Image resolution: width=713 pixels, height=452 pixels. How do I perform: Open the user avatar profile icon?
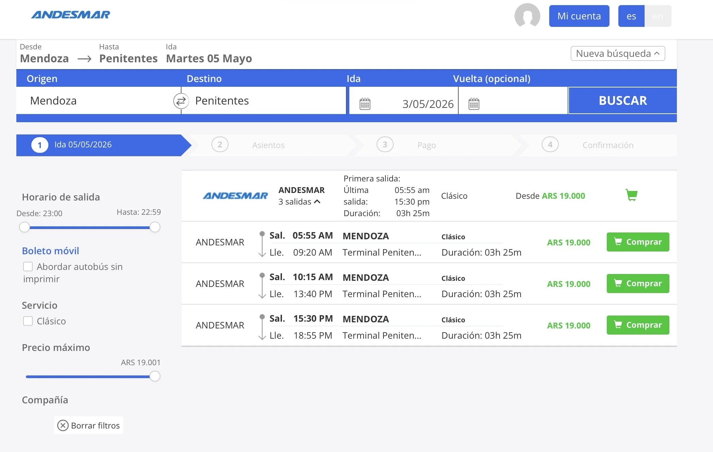[x=527, y=16]
